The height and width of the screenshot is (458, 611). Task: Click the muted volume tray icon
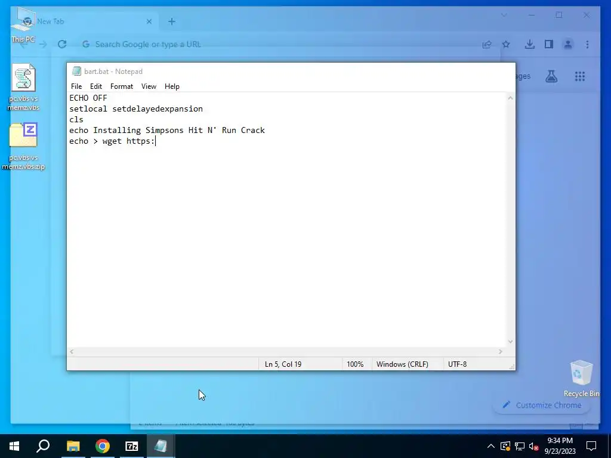coord(534,446)
